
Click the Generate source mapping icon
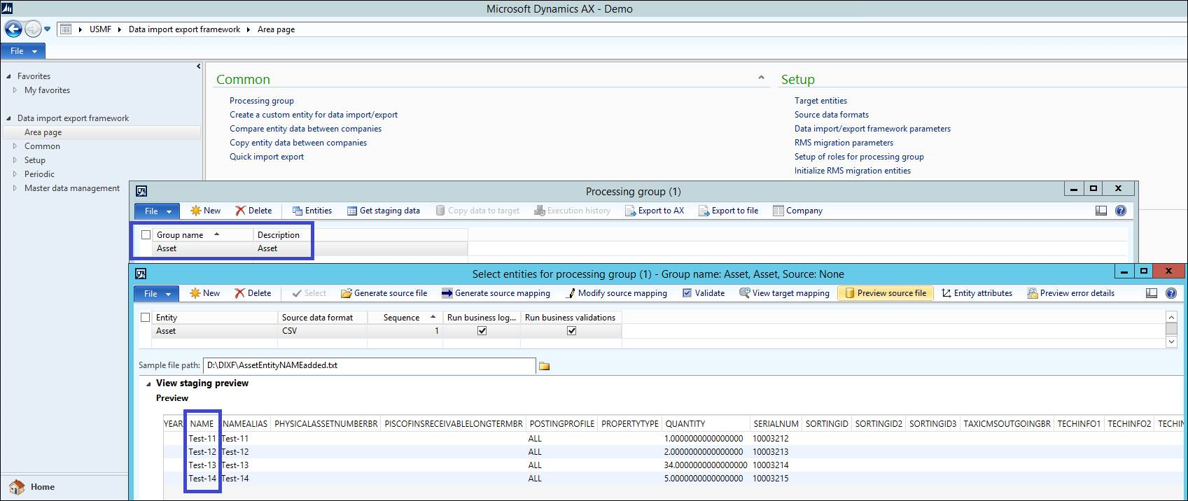[447, 293]
